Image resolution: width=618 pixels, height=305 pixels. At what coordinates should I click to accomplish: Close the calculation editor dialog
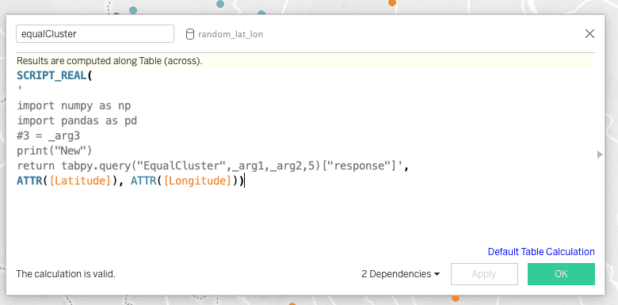point(589,34)
